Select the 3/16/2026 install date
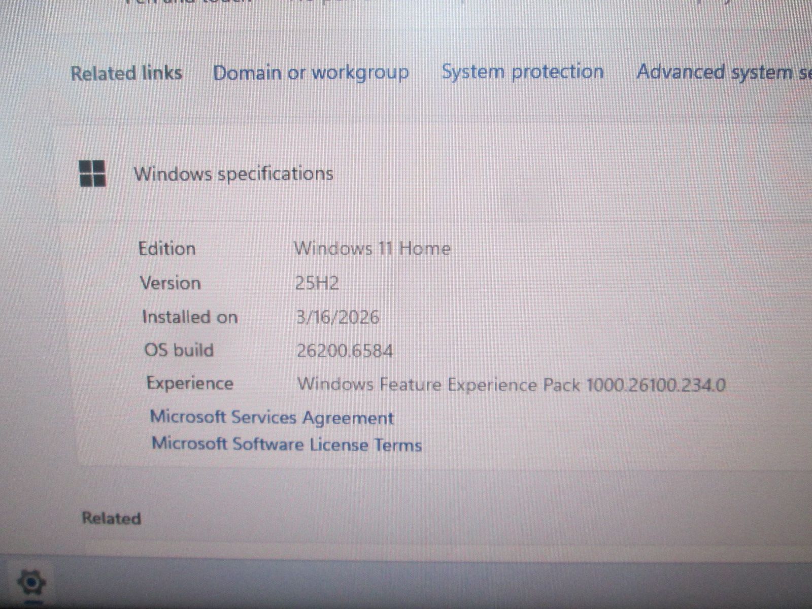 [x=337, y=317]
